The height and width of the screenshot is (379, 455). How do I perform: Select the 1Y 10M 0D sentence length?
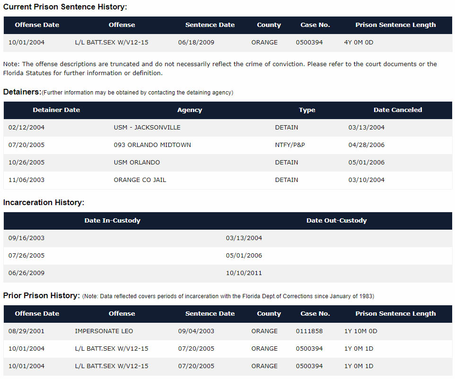pyautogui.click(x=360, y=331)
